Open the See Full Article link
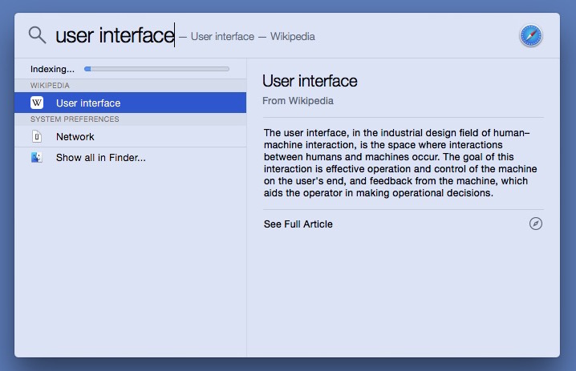Screen dimensions: 576x371 (298, 224)
